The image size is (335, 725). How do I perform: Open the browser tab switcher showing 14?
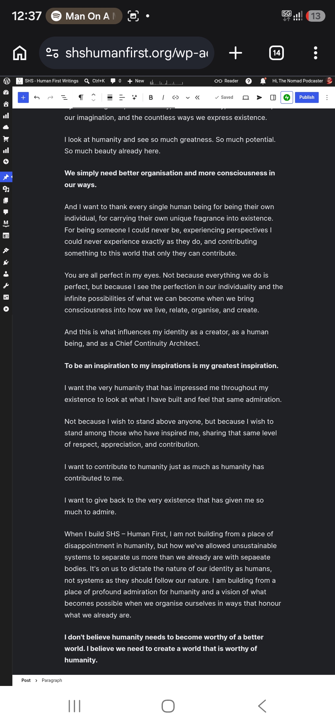click(x=276, y=53)
